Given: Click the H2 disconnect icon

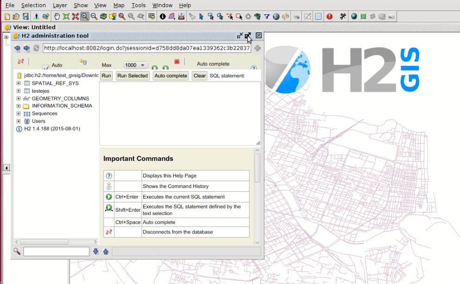Looking at the screenshot, I should [20, 62].
